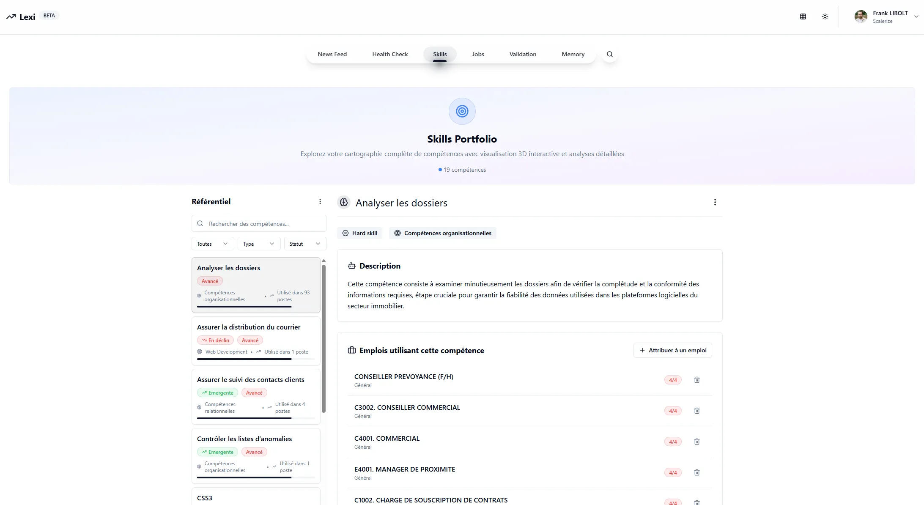Click trash icon next to E4001. MANAGER DE PROXIMITE
The image size is (924, 505).
click(x=697, y=472)
